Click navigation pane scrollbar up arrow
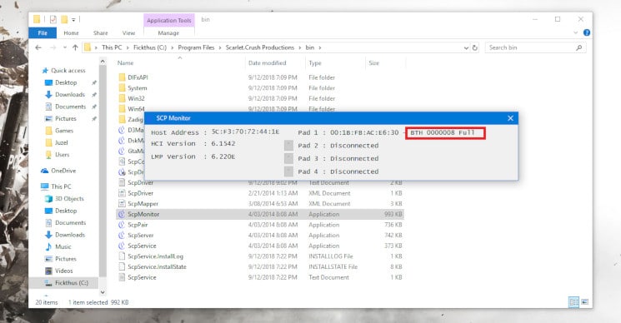Image resolution: width=621 pixels, height=323 pixels. [x=103, y=62]
